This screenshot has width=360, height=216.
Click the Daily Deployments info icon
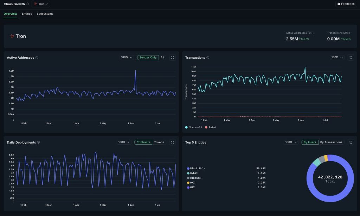pyautogui.click(x=39, y=142)
